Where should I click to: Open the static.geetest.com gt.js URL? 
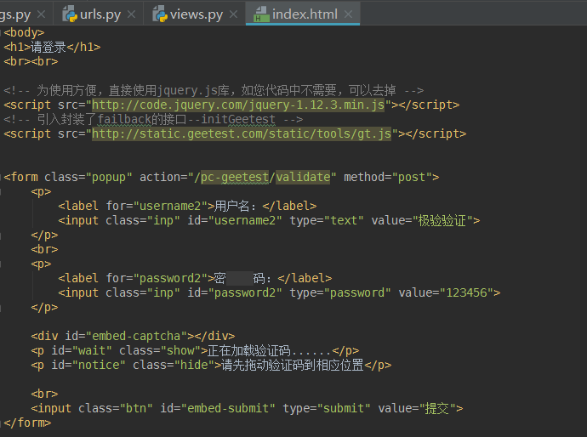[x=242, y=133]
